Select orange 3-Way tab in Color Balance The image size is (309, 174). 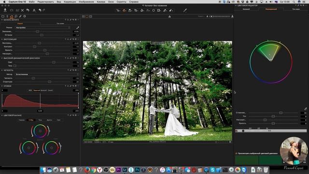(x=31, y=120)
